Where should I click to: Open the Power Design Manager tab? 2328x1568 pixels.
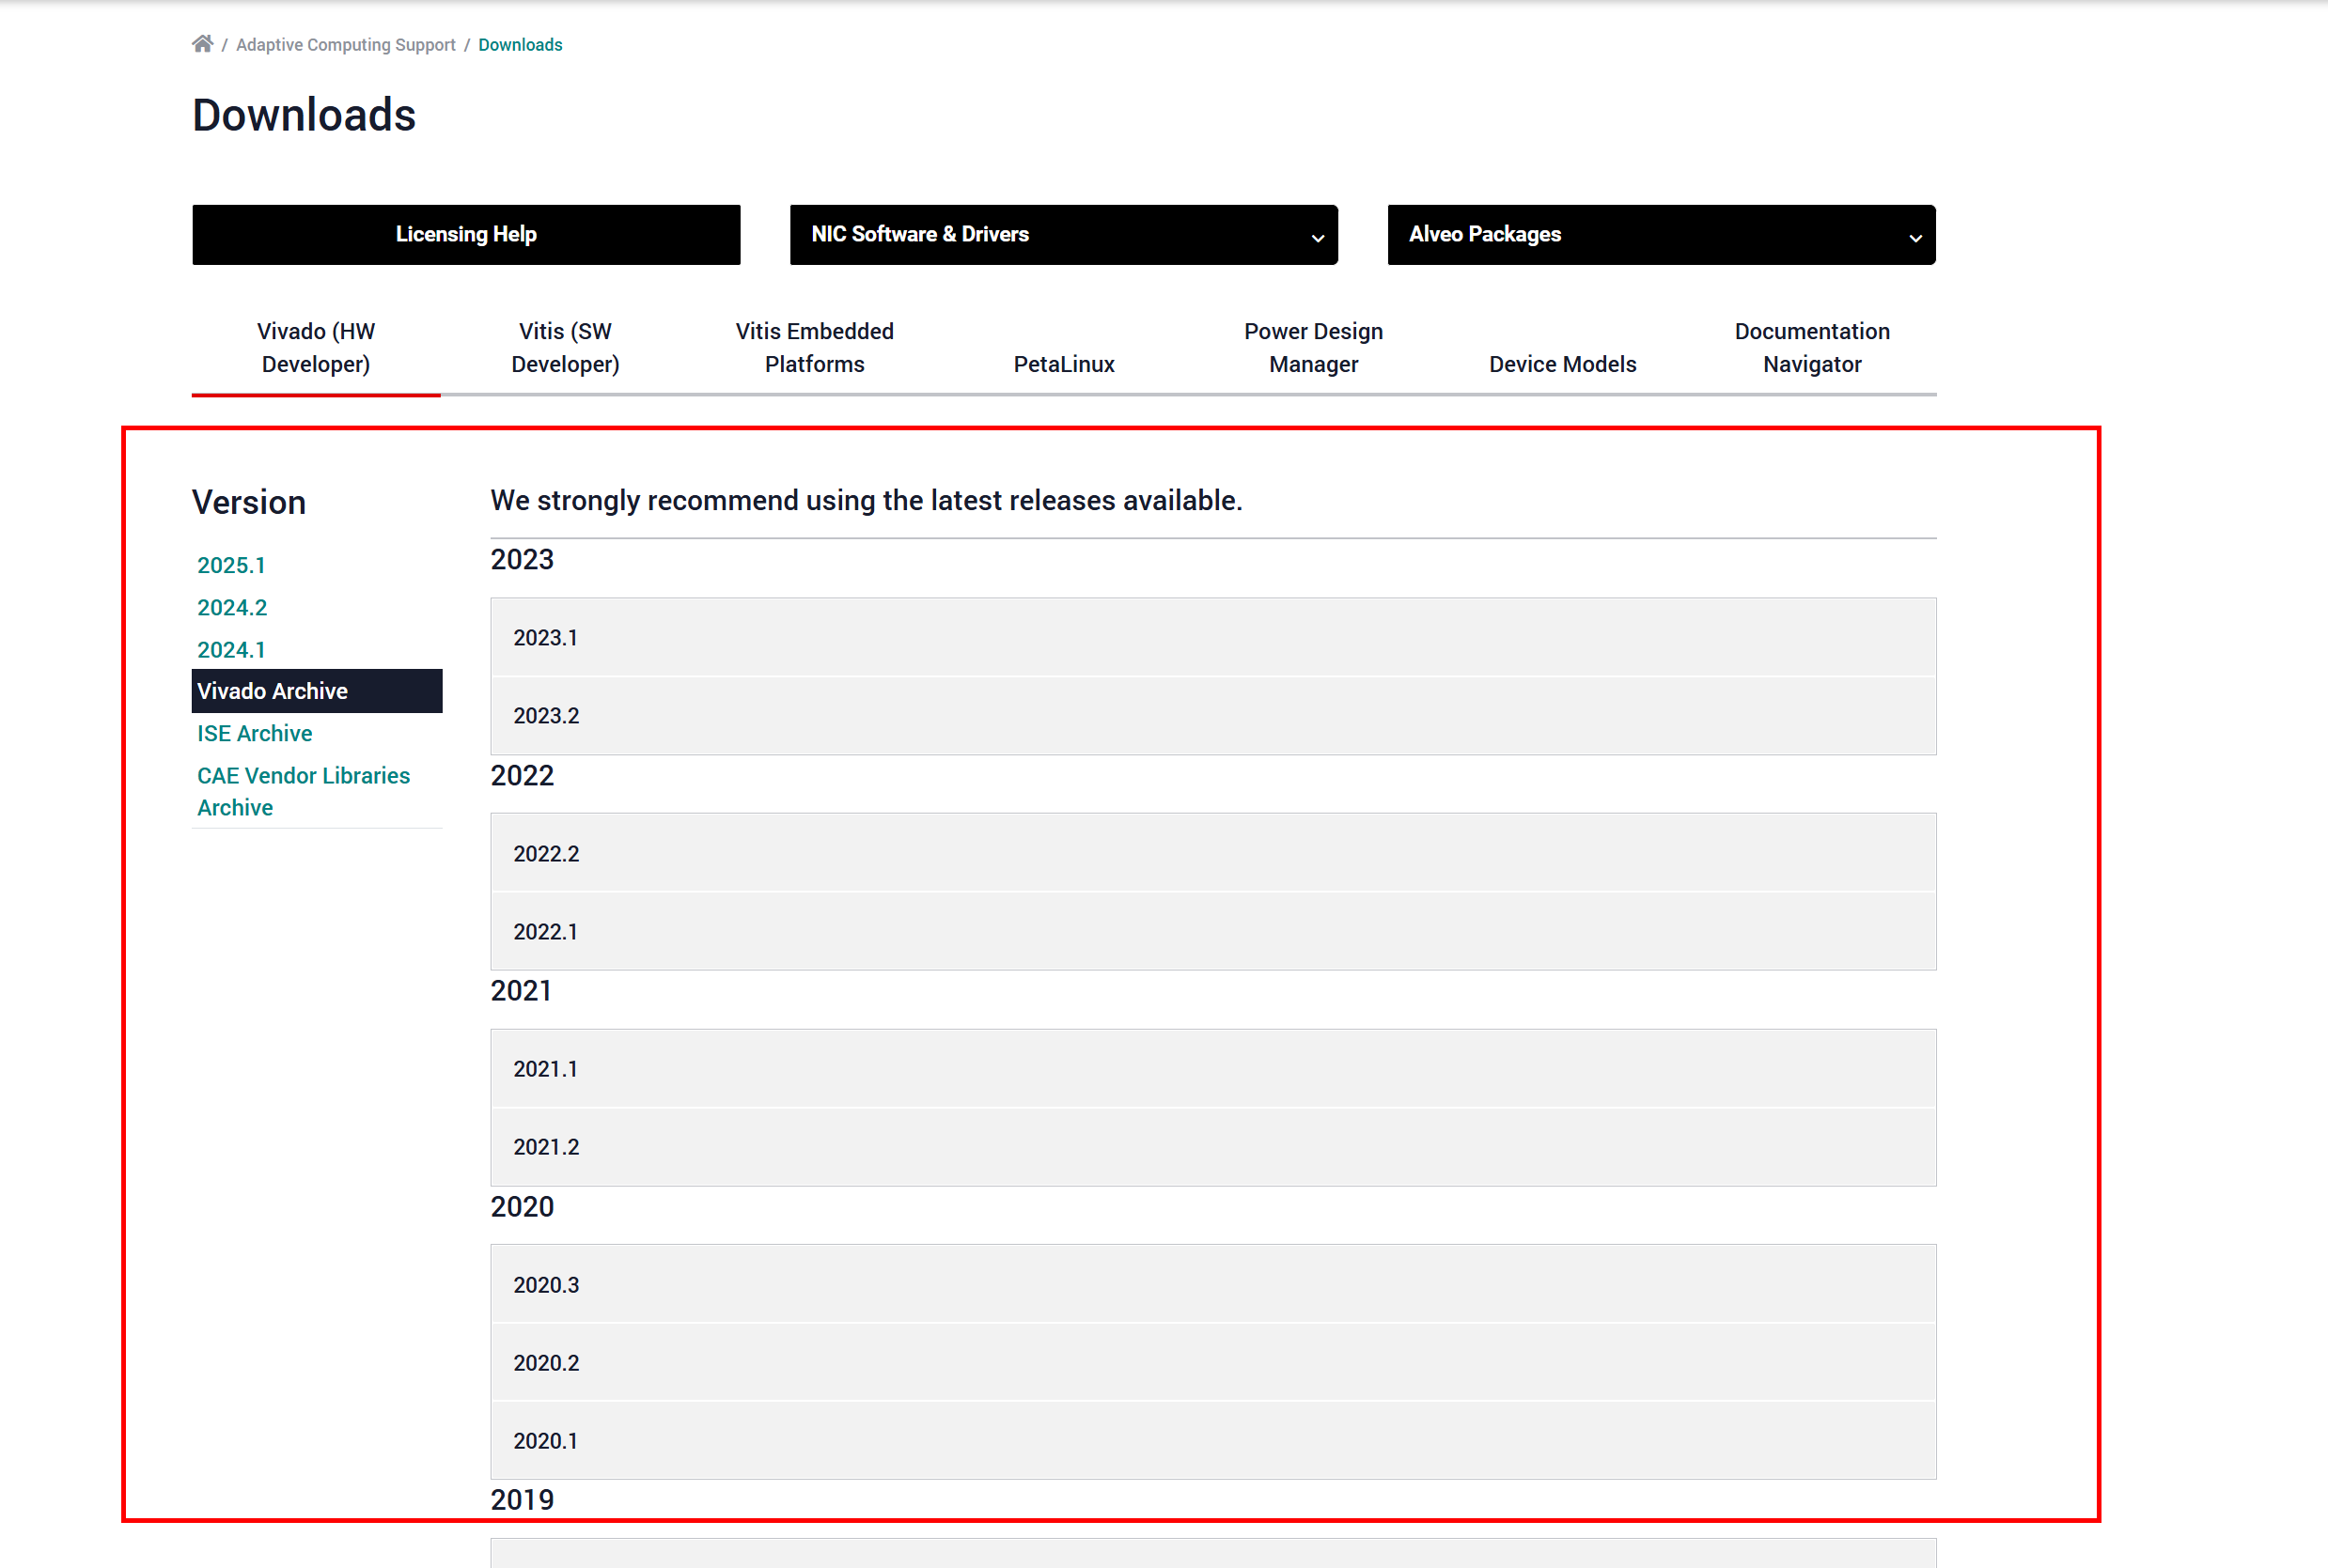(x=1313, y=348)
